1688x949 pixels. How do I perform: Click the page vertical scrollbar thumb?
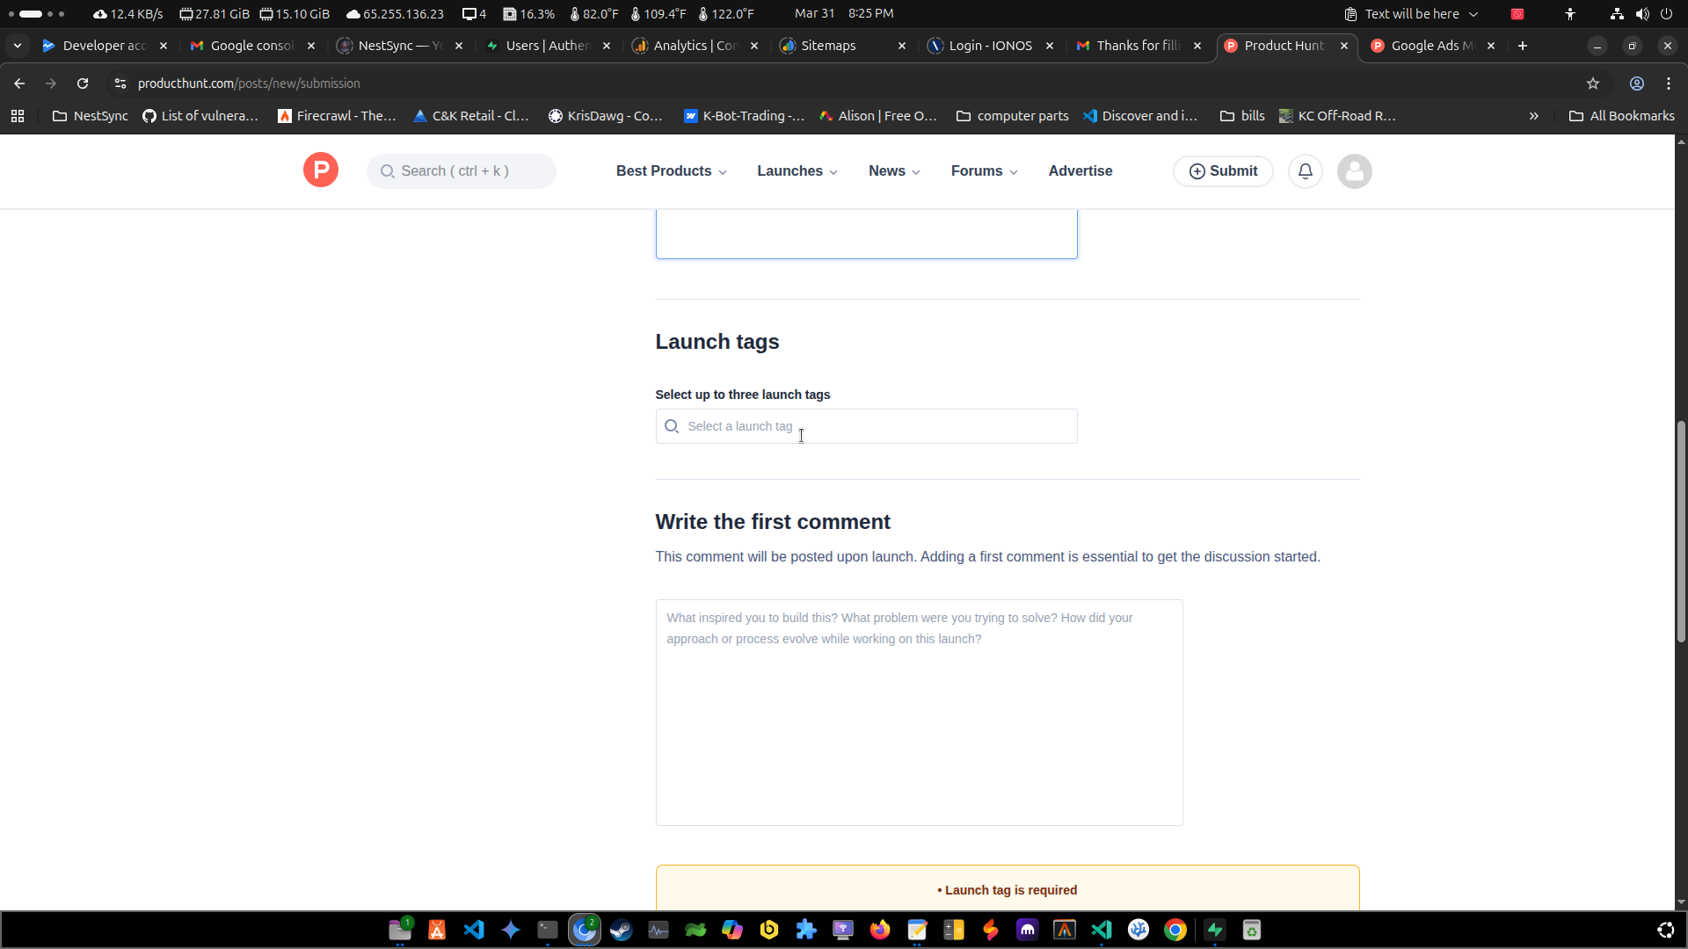[x=1681, y=532]
